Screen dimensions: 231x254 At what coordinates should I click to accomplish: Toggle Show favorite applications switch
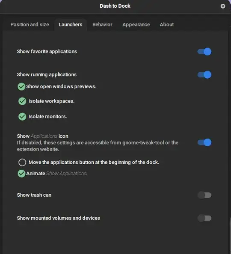[204, 52]
